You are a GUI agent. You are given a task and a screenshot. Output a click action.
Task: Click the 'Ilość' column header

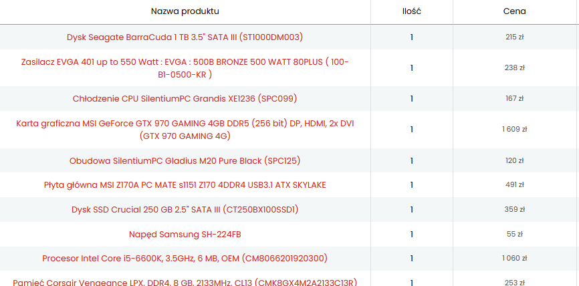(x=411, y=11)
